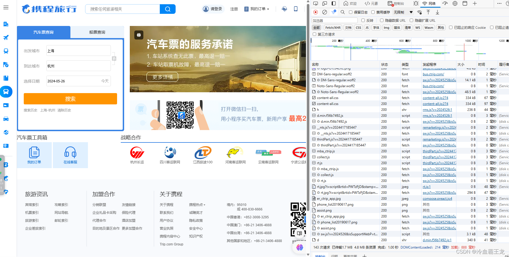Image resolution: width=509 pixels, height=257 pixels.
Task: Add a new DevTools tab with plus
Action: (x=475, y=3)
